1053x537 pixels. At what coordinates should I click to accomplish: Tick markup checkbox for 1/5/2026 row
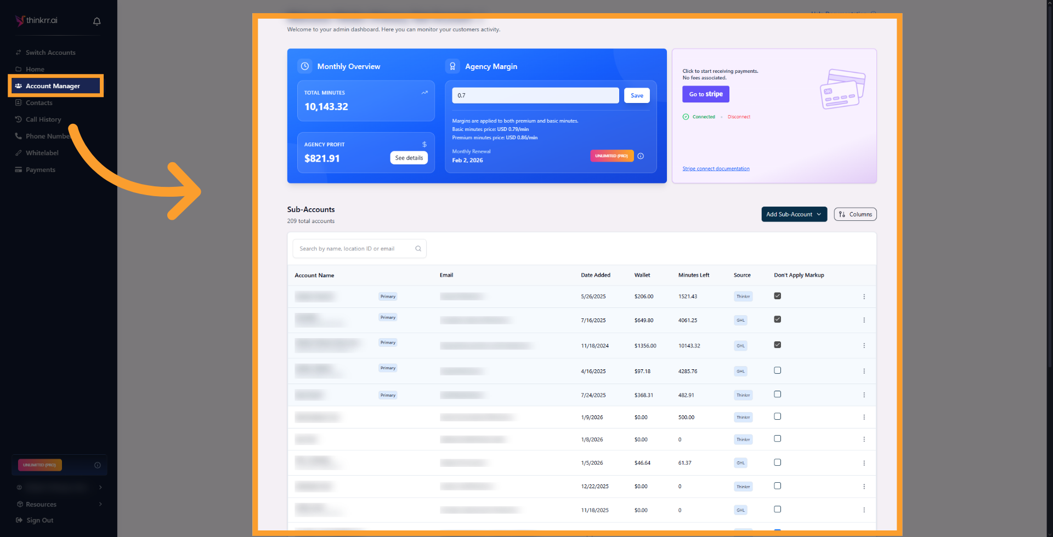(x=777, y=462)
